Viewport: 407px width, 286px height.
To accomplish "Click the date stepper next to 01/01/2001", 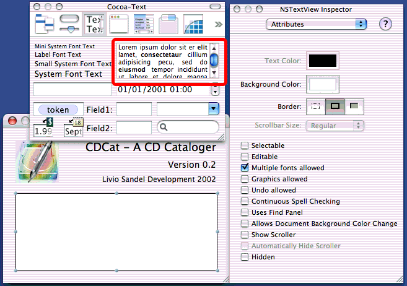I will 216,90.
